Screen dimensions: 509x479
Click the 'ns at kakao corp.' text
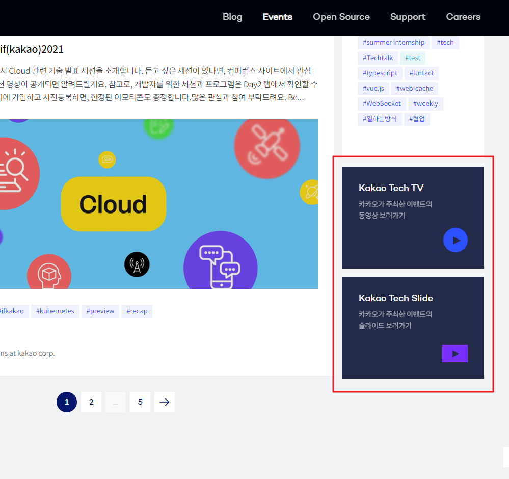click(x=28, y=353)
